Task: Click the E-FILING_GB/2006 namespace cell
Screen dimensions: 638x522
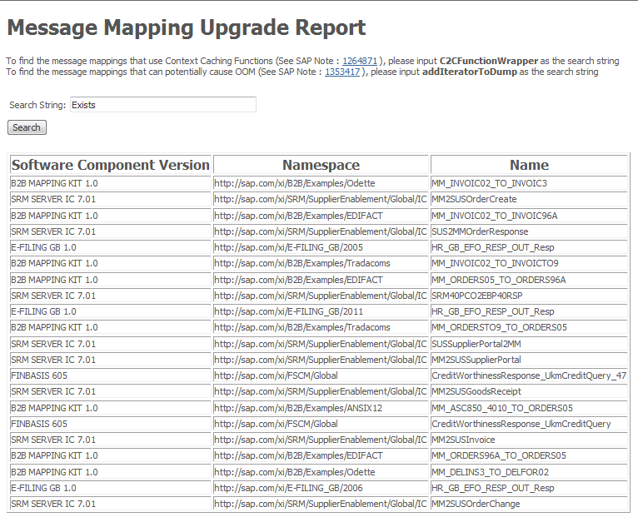Action: click(x=321, y=488)
